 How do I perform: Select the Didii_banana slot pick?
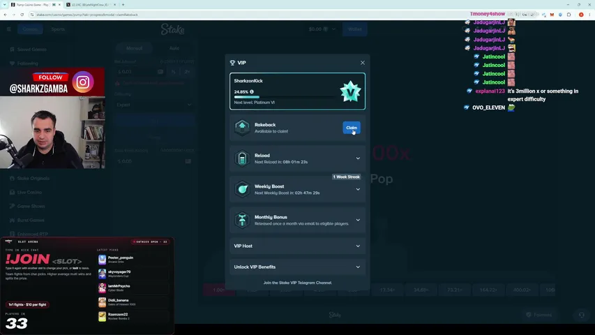(132, 302)
